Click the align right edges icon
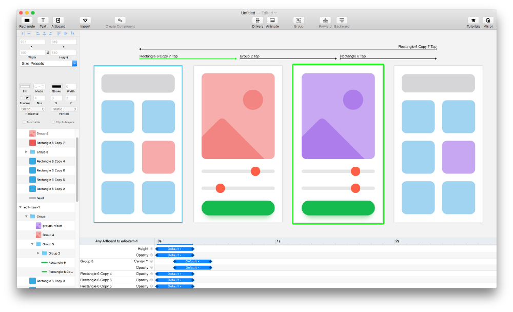Image resolution: width=513 pixels, height=312 pixels. click(50, 33)
